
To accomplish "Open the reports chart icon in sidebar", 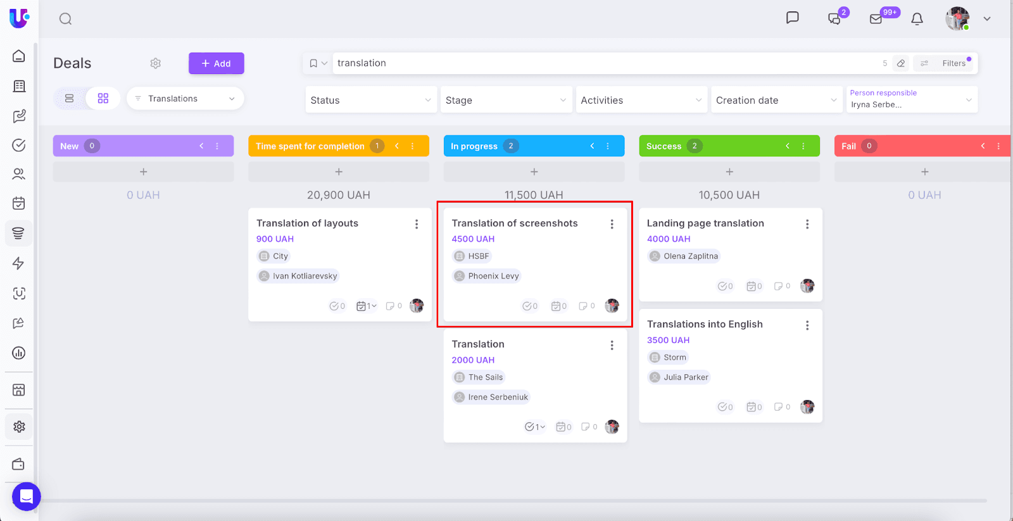I will click(x=19, y=353).
